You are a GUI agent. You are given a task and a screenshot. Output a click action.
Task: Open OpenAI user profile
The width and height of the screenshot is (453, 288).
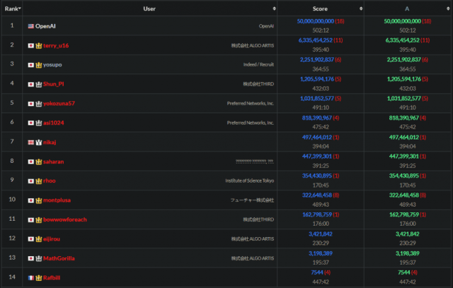[x=45, y=26]
